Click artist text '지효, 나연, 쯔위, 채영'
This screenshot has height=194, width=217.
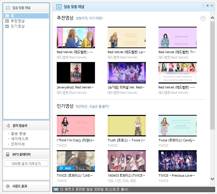click(x=122, y=181)
